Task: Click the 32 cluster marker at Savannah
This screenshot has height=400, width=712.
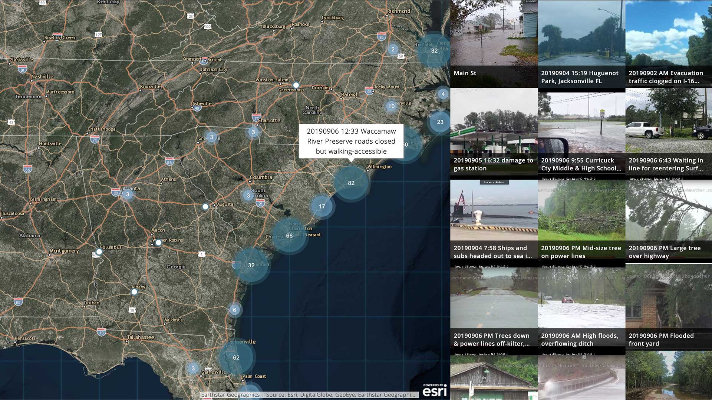Action: pos(251,265)
